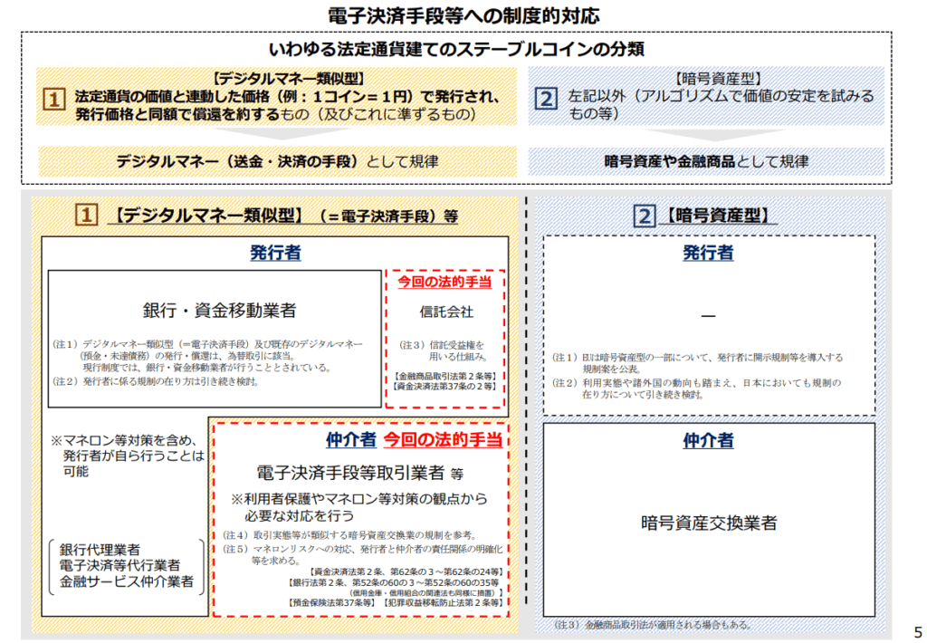Click "デジタルマネー（送金・決済の手段）として規律" banner
The height and width of the screenshot is (643, 927).
pos(277,161)
